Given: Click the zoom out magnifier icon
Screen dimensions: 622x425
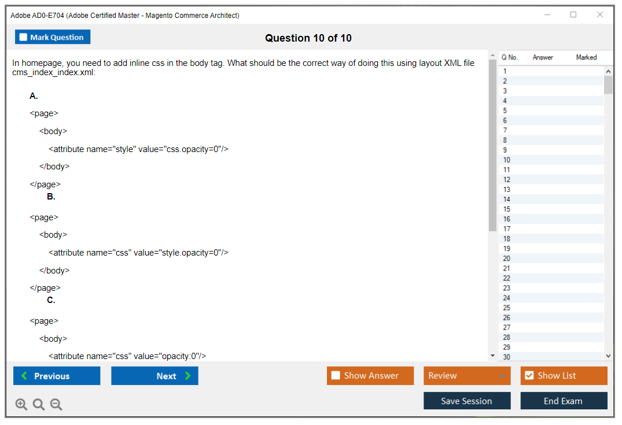Looking at the screenshot, I should [56, 404].
